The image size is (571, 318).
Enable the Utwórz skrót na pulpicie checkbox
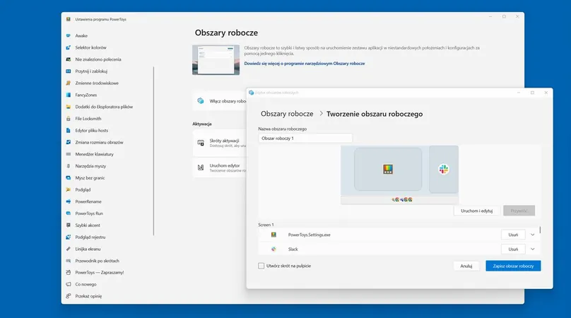pyautogui.click(x=261, y=266)
